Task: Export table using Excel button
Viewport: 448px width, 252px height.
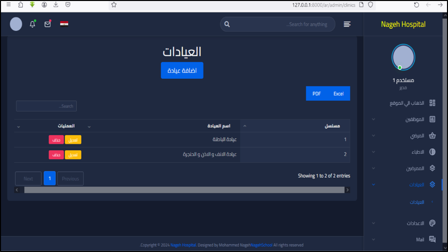Action: 338,94
